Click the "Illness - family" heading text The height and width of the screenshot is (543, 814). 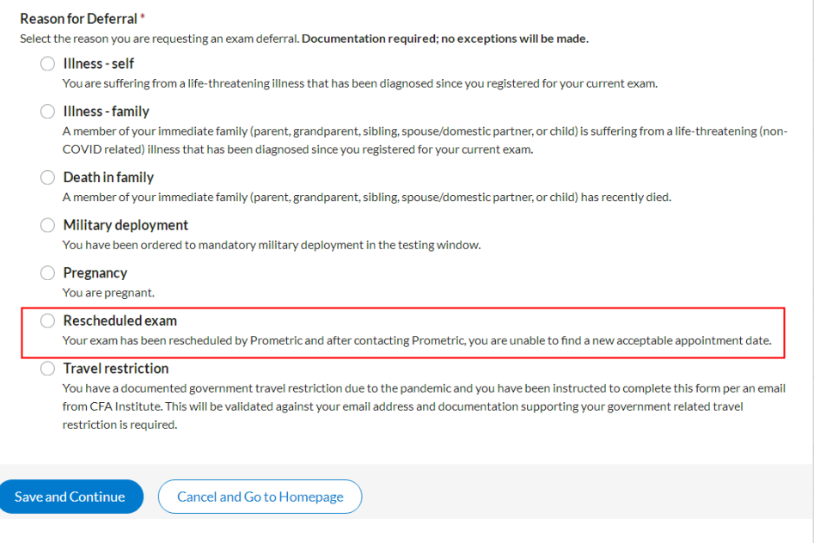pos(106,112)
